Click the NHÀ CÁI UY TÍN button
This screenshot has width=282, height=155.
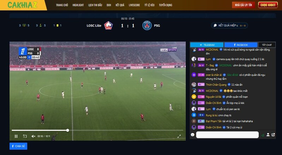(243, 5)
